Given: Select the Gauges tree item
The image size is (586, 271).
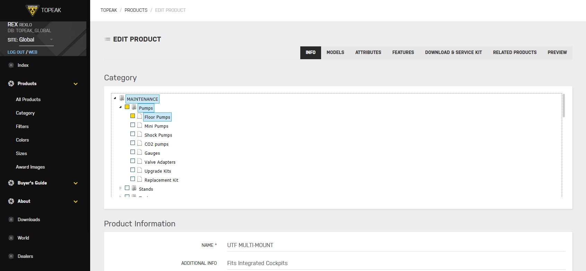Looking at the screenshot, I should coord(152,153).
